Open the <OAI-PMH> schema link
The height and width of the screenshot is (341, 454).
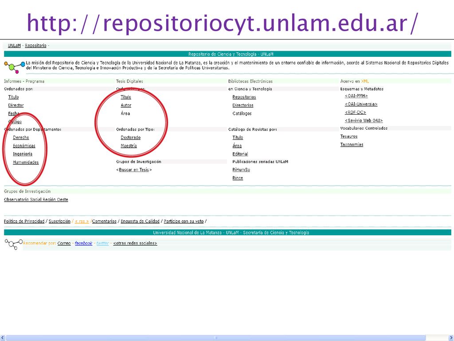(356, 96)
